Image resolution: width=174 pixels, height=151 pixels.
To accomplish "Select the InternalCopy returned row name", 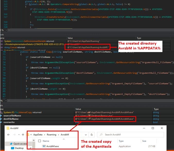I will tap(22, 112).
